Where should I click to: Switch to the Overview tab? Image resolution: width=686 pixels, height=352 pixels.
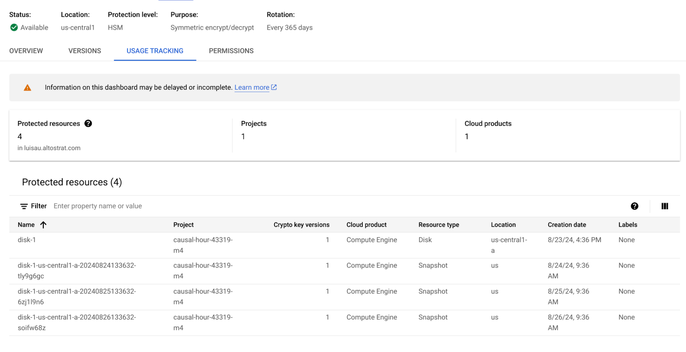26,51
